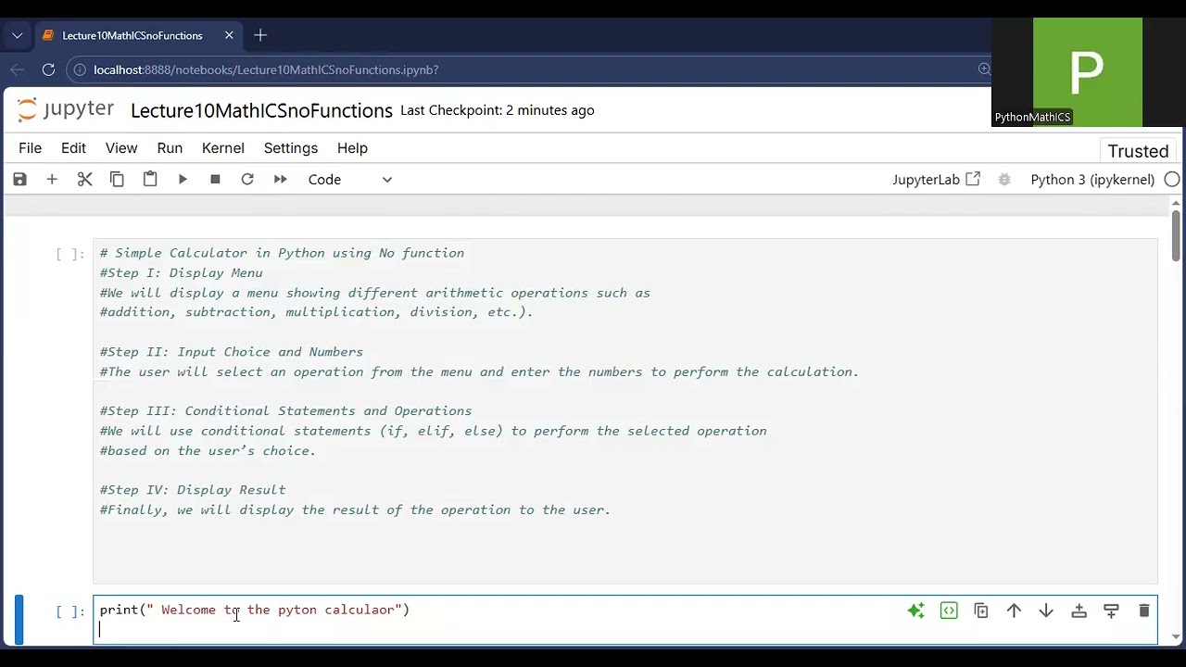Interrupt the kernel with the stop icon

click(x=215, y=180)
